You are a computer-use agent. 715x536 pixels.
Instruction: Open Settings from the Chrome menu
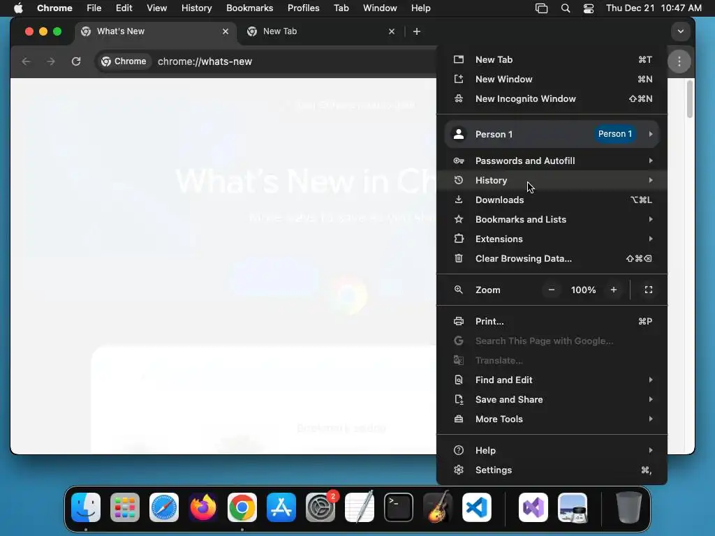[552, 470]
